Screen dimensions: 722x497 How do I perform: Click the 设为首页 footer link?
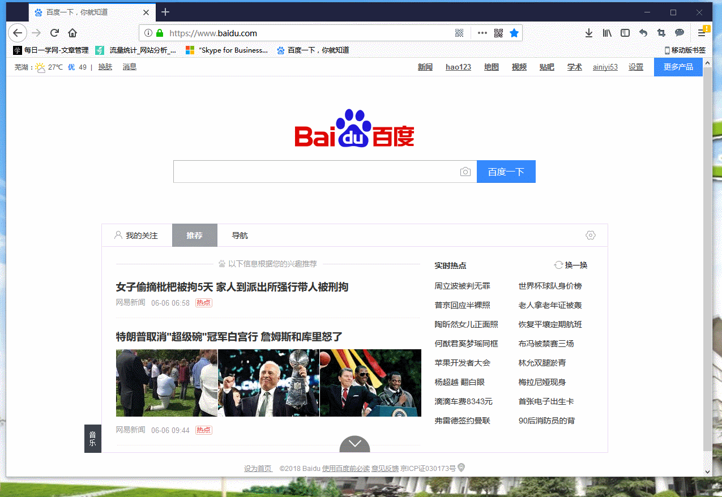(258, 469)
